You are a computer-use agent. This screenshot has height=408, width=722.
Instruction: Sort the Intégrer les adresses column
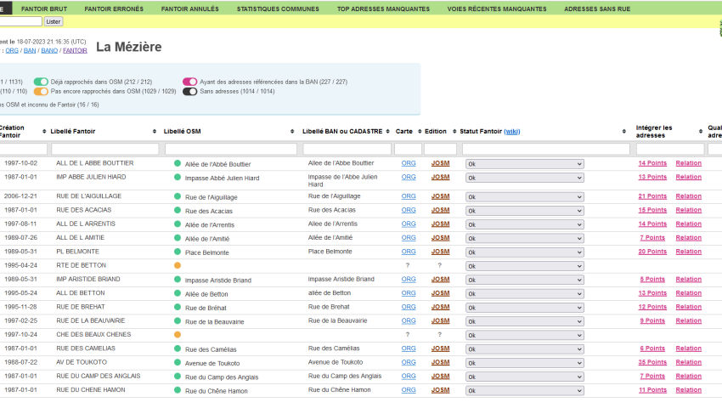(x=700, y=132)
